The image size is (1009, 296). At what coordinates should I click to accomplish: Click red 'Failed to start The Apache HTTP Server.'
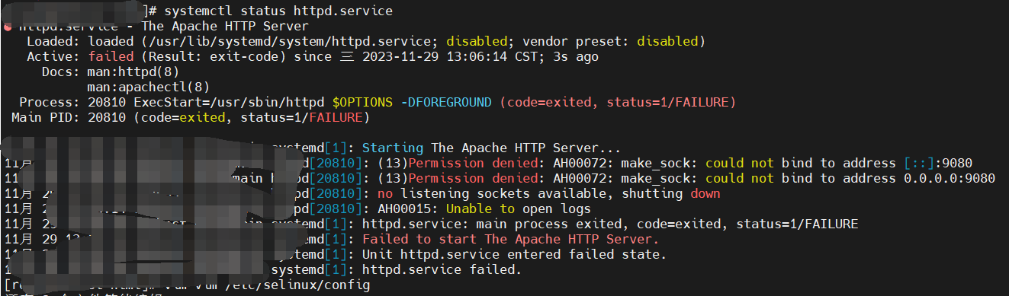pyautogui.click(x=510, y=239)
